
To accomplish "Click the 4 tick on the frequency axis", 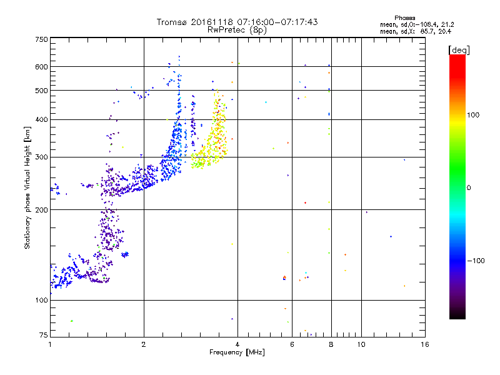I will [237, 344].
